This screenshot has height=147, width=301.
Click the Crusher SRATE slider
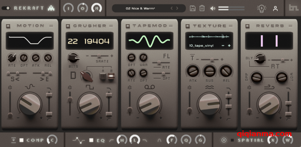click(x=99, y=56)
